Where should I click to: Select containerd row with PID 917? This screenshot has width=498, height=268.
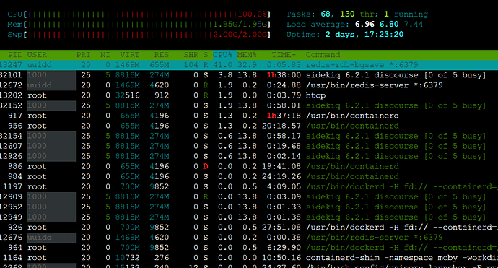[x=249, y=116]
